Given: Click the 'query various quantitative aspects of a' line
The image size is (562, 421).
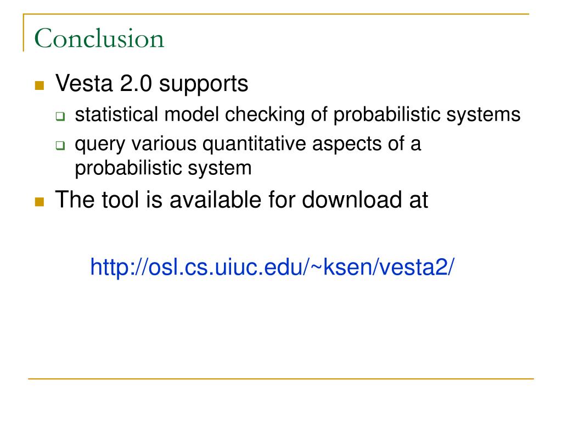Looking at the screenshot, I should point(248,144).
